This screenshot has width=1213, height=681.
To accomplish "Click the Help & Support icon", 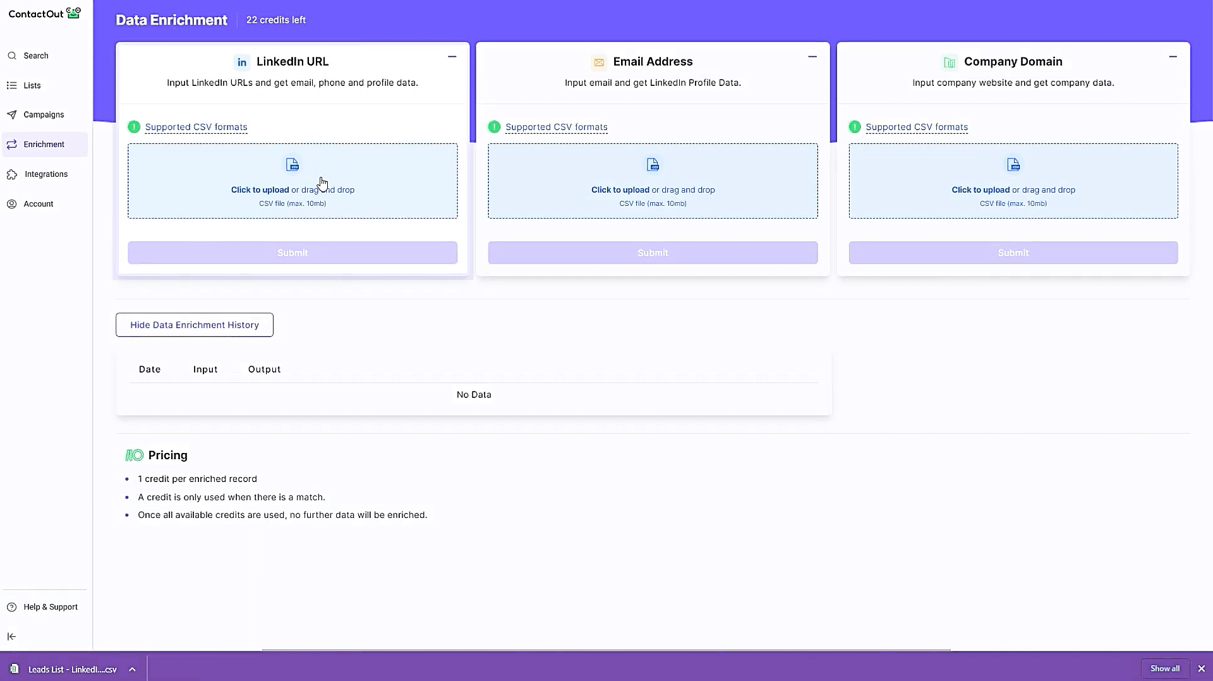I will coord(11,607).
